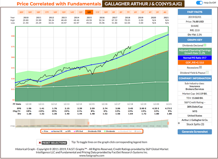Viewport: 218px width, 159px height.
Task: Click the left range slider handle at FY09
Action: point(88,123)
